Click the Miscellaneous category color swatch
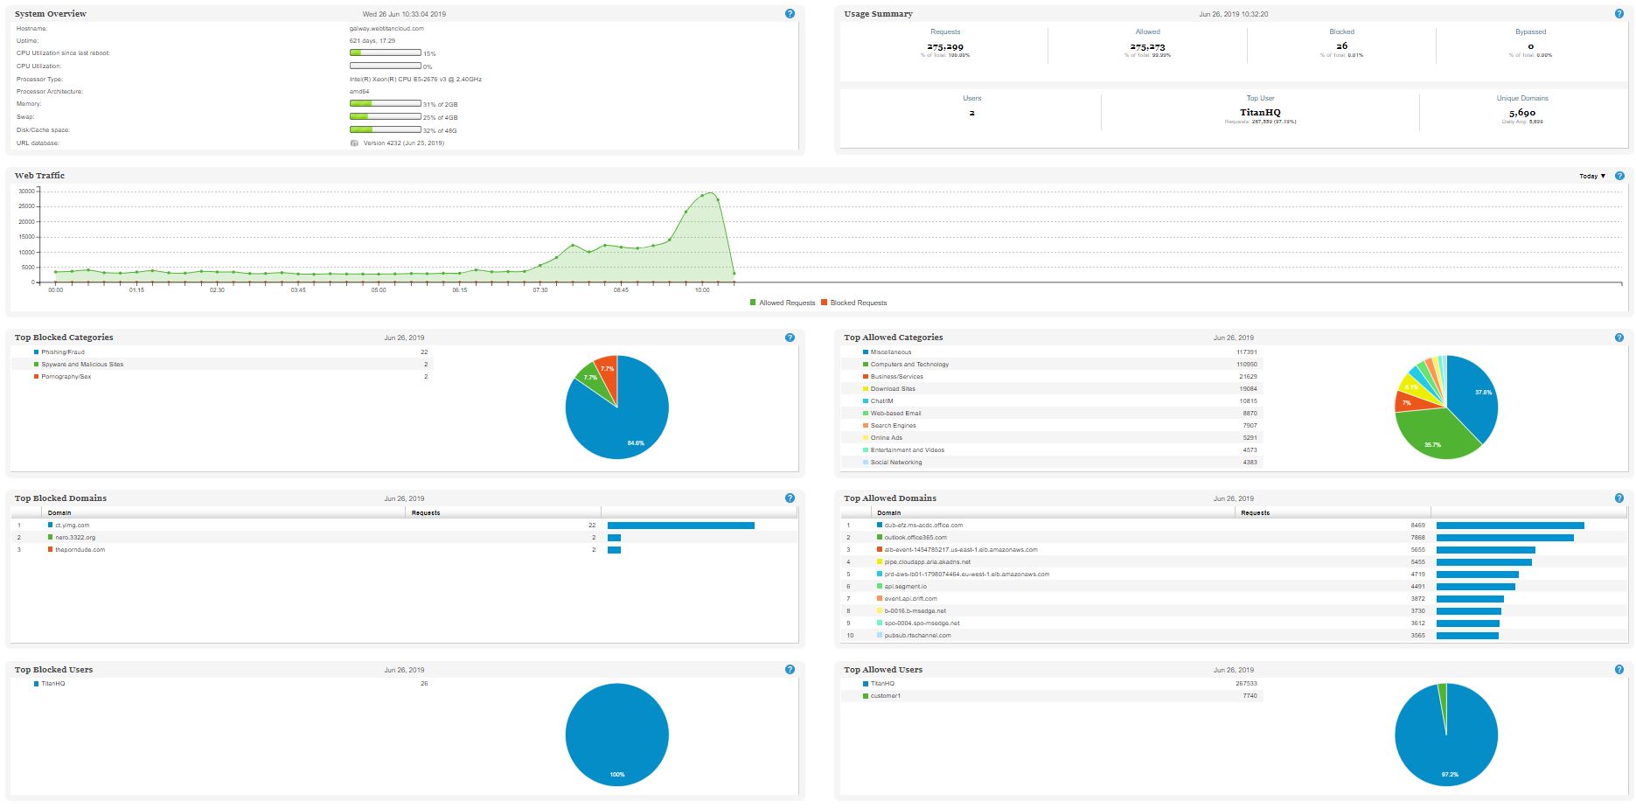Viewport: 1636px width, 808px height. 866,352
